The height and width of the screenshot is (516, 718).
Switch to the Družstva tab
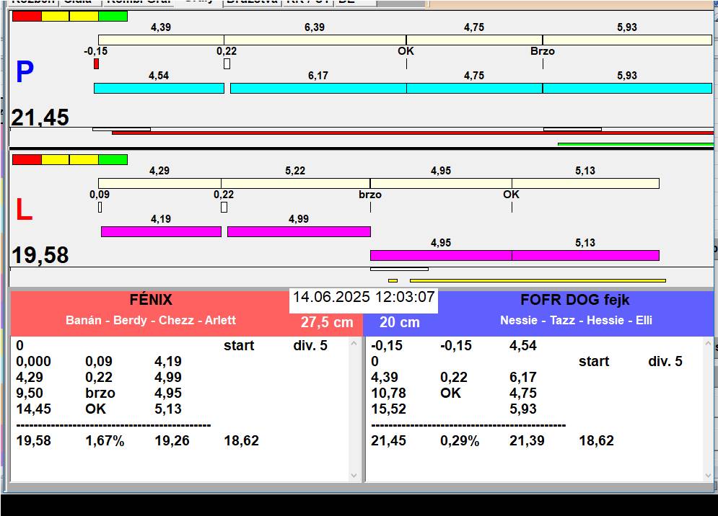tap(251, 2)
